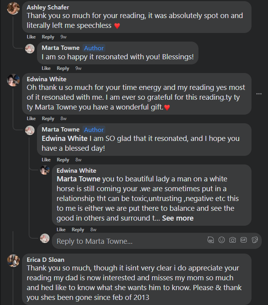
Task: Open Ashley Schafer's profile name link
Action: point(47,7)
